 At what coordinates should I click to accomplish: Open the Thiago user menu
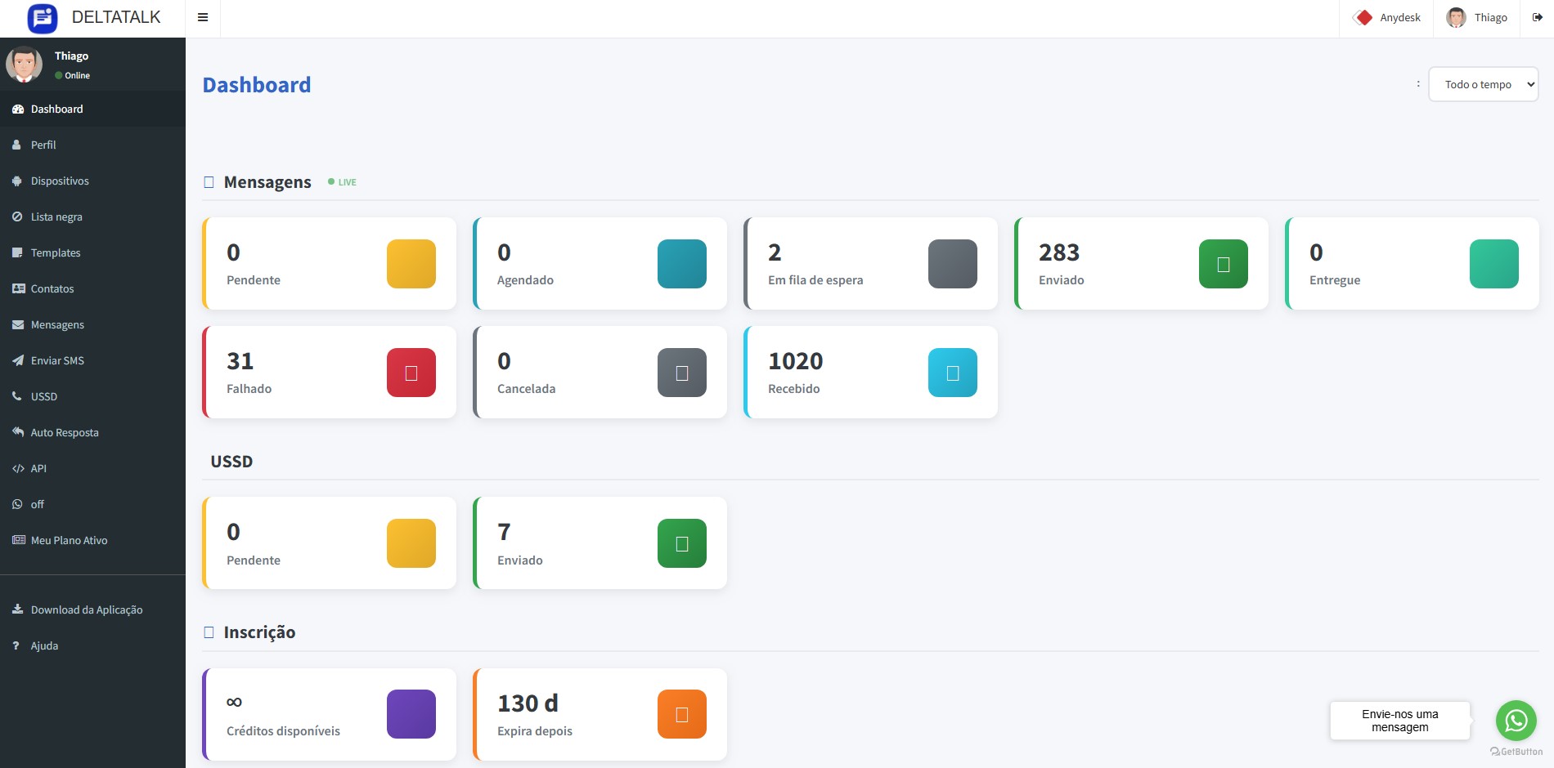pyautogui.click(x=1476, y=17)
